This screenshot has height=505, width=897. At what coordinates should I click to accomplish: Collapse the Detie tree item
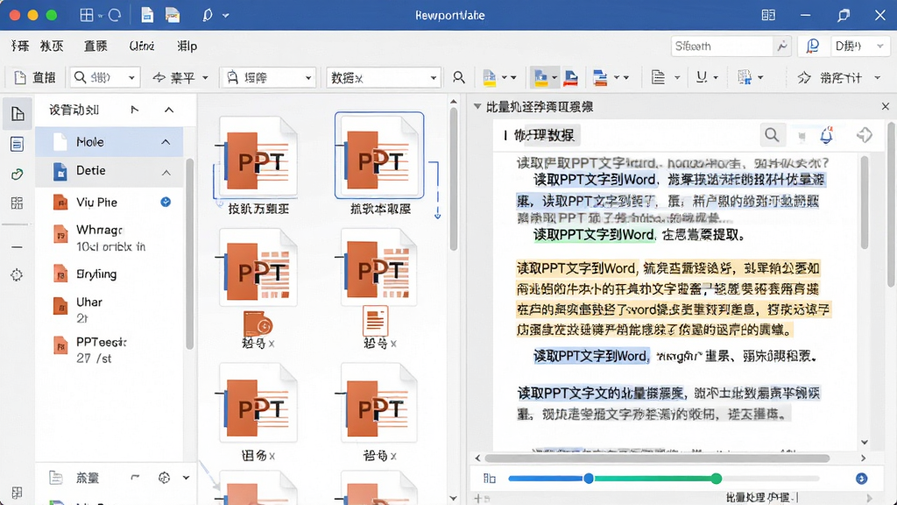(x=166, y=172)
